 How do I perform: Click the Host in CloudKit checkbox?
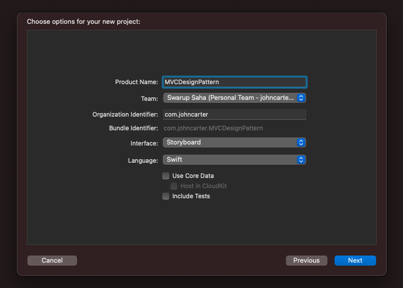(174, 186)
